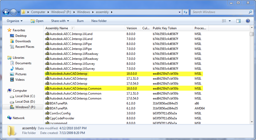Click the ComSvcConfig assembly icon
This screenshot has width=256, height=140.
click(x=47, y=113)
